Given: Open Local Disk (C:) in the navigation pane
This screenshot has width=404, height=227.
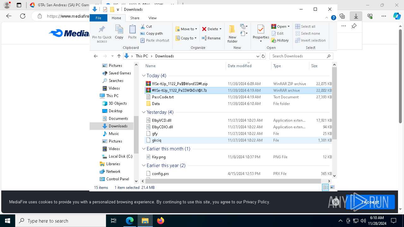Looking at the screenshot, I should 120,156.
